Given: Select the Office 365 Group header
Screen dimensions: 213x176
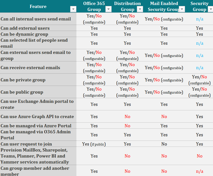Looking at the screenshot, I should pos(94,6).
